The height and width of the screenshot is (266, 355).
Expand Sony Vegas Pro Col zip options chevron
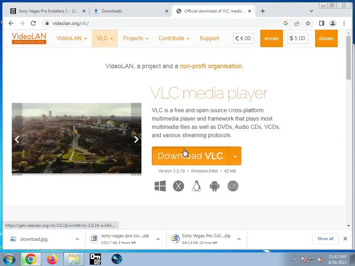(x=239, y=239)
